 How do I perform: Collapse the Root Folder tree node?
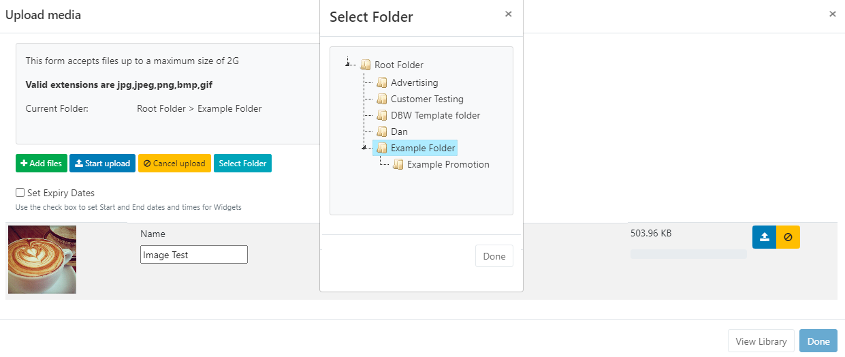pyautogui.click(x=348, y=64)
